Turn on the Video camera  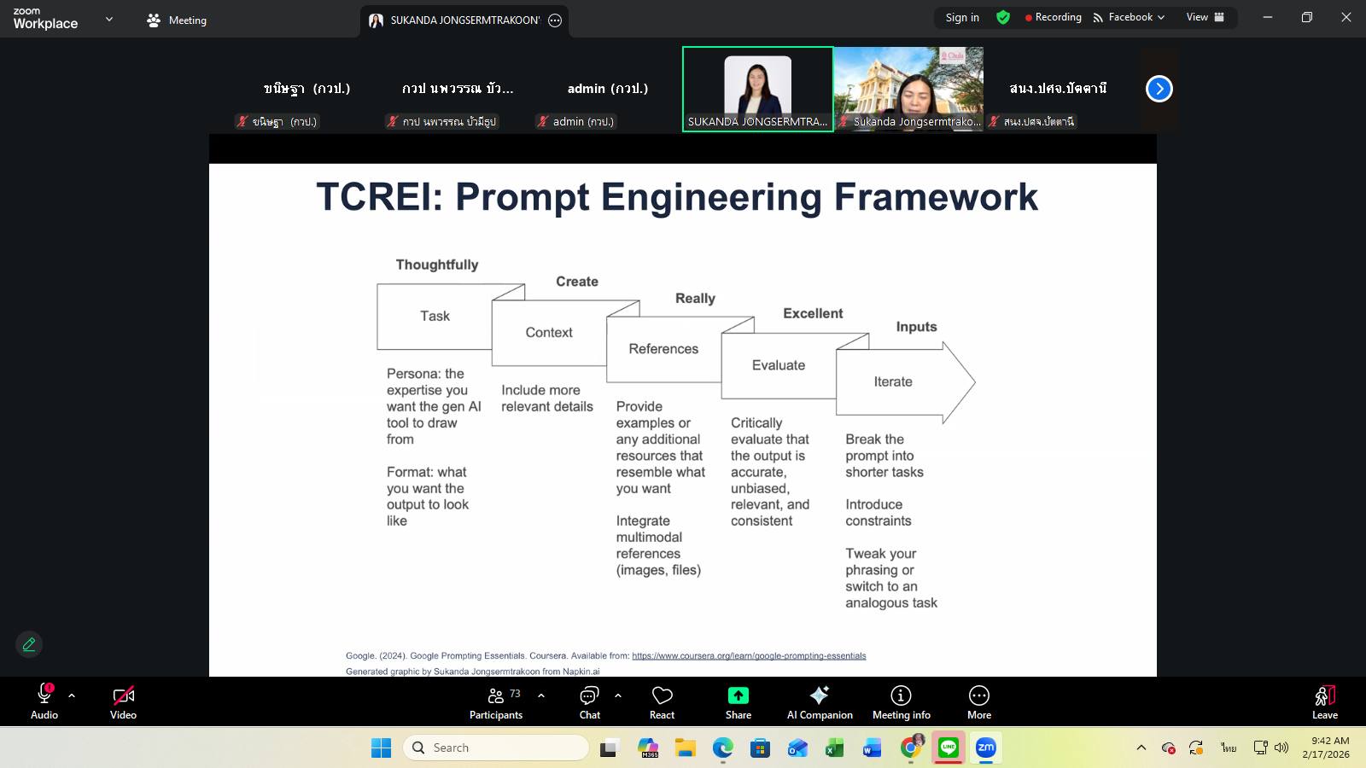123,702
